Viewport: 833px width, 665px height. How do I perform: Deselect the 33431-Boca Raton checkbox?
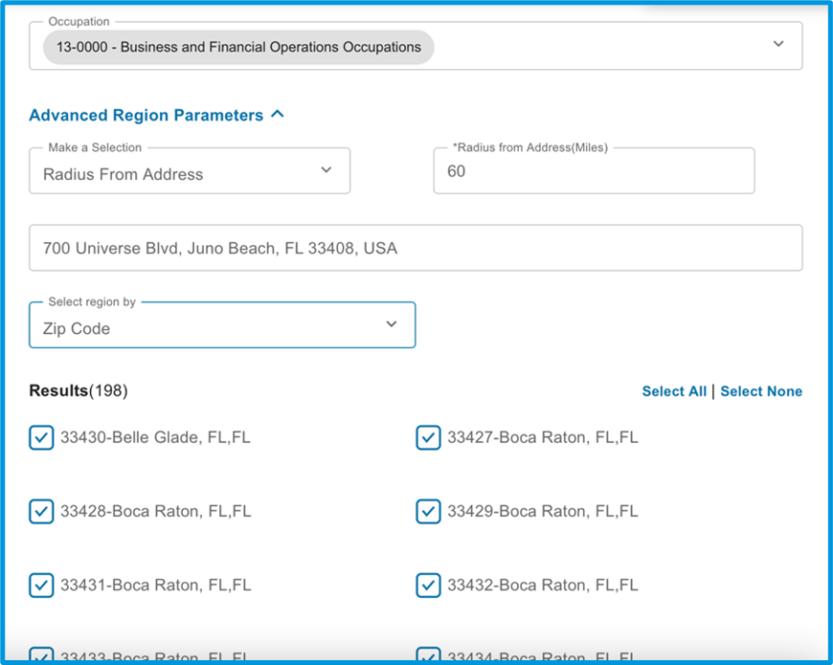click(41, 586)
